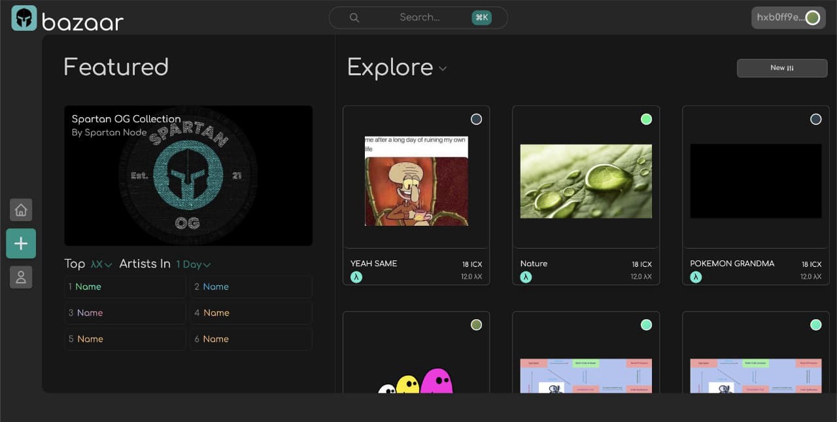Image resolution: width=837 pixels, height=422 pixels.
Task: Click the lambda icon on the POKEMON GRANDMA card
Action: (696, 277)
